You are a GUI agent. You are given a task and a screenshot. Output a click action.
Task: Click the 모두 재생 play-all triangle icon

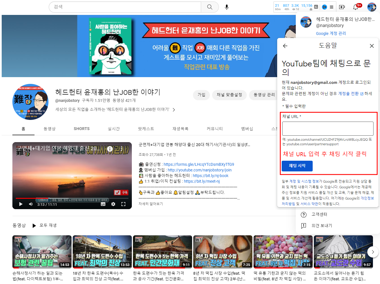(34, 225)
